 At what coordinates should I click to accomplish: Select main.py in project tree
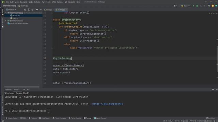(14, 18)
